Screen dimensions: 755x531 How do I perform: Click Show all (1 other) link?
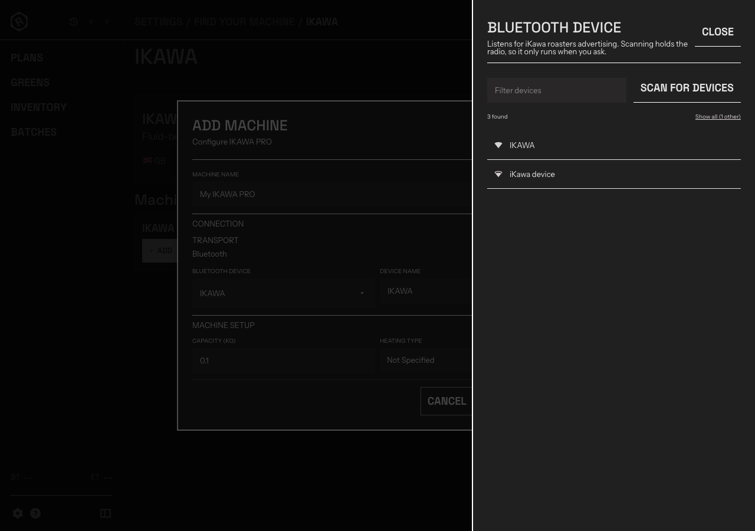718,117
